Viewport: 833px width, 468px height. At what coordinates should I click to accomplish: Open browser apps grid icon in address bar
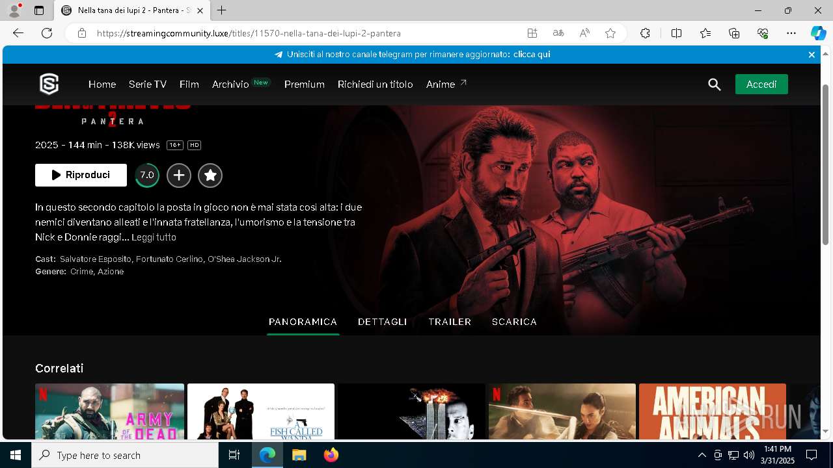pos(532,33)
